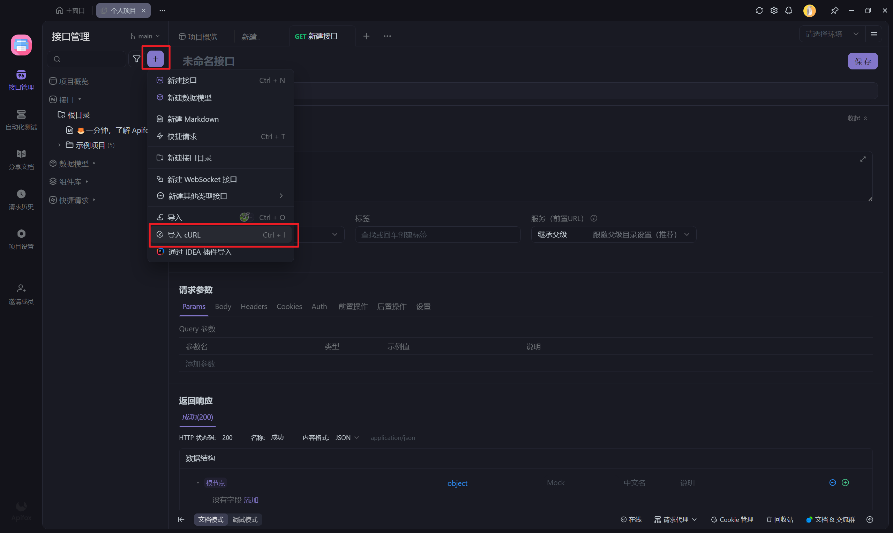893x533 pixels.
Task: Switch to 调试模式 mode
Action: [245, 519]
